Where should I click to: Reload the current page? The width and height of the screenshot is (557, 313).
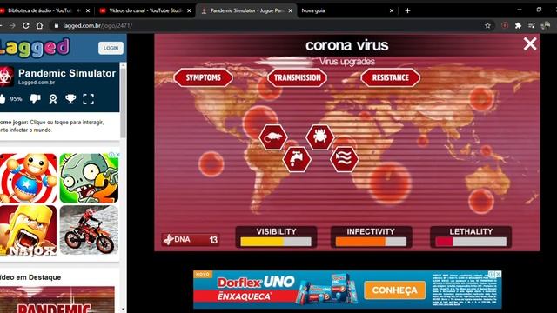[x=25, y=25]
